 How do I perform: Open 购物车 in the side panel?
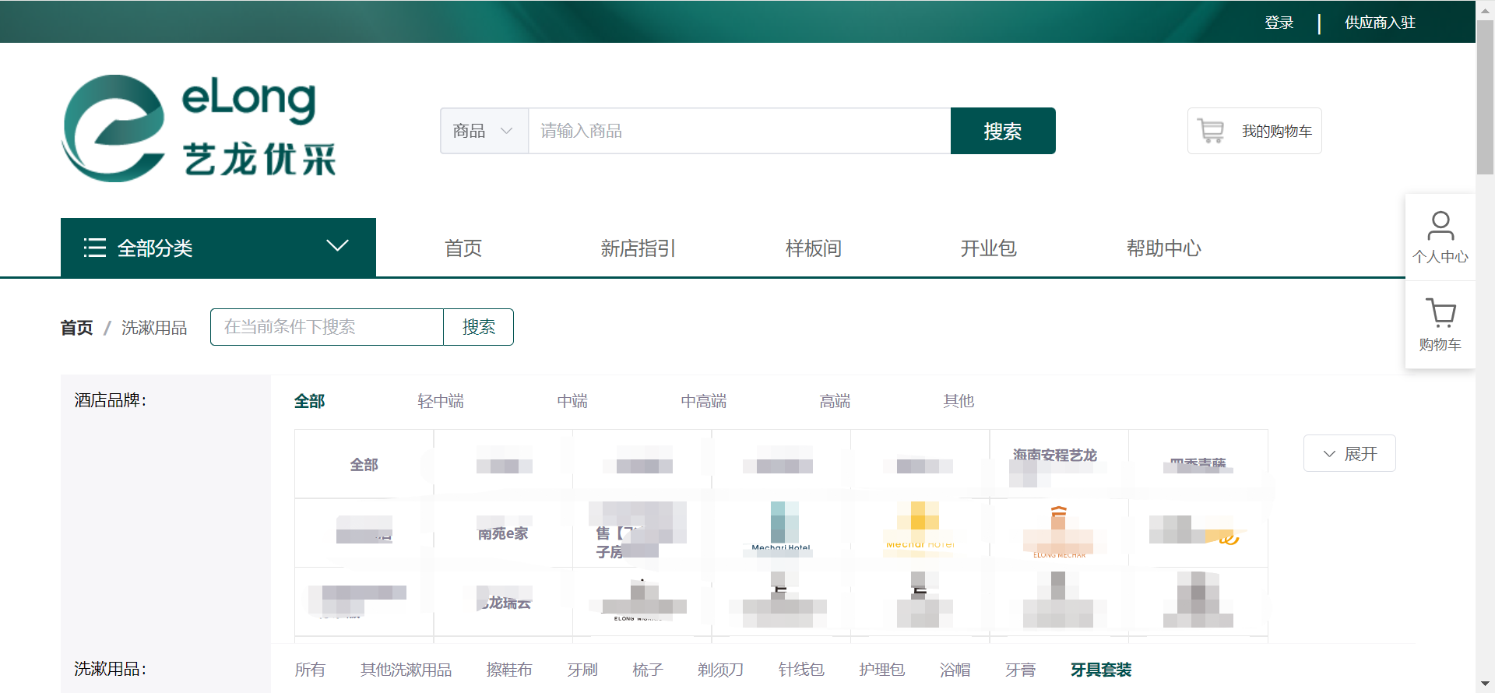(x=1440, y=325)
